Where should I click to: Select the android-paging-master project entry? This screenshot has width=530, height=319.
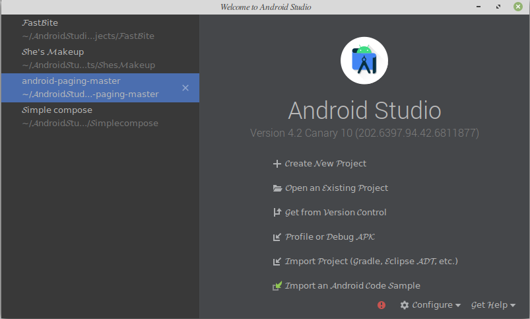point(100,88)
